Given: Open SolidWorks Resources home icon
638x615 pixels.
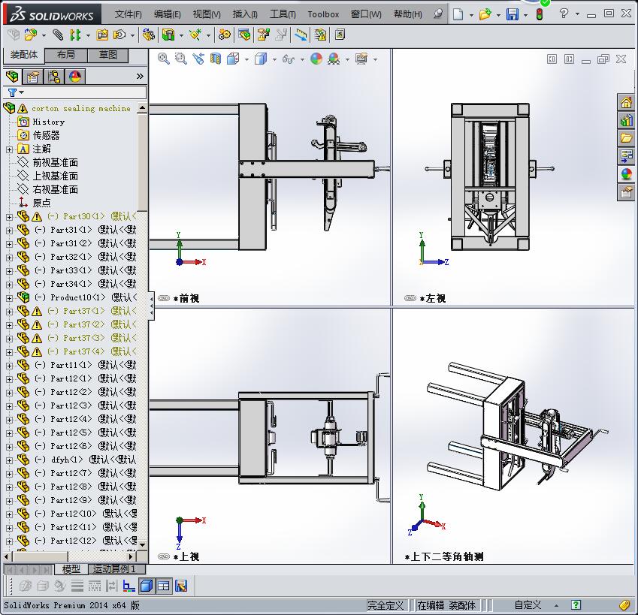Looking at the screenshot, I should coord(626,102).
